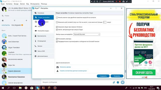Open the Звуки settings page
The image size is (161, 90).
pos(39,26)
